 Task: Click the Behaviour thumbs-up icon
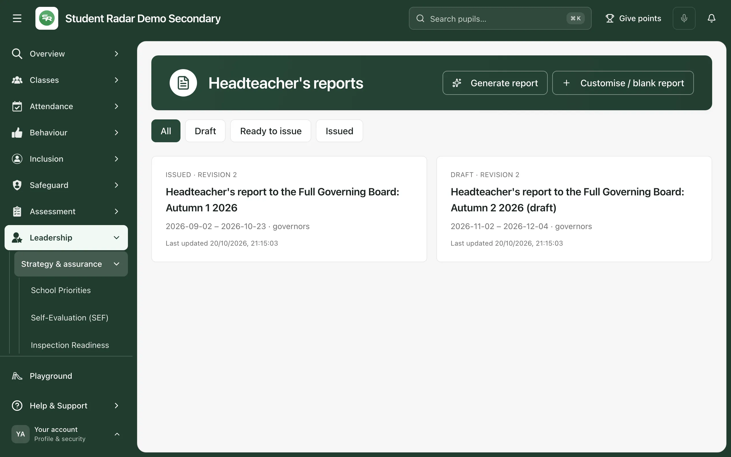pos(17,133)
